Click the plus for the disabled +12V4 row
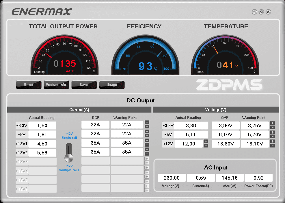285x203 pixels. click(x=147, y=168)
